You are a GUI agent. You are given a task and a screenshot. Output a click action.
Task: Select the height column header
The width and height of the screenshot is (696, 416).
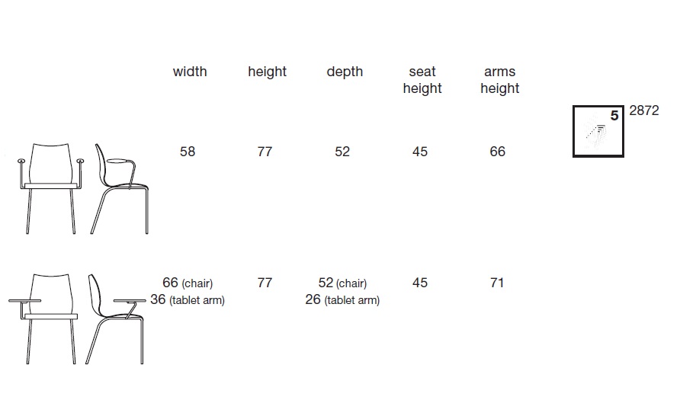click(268, 72)
